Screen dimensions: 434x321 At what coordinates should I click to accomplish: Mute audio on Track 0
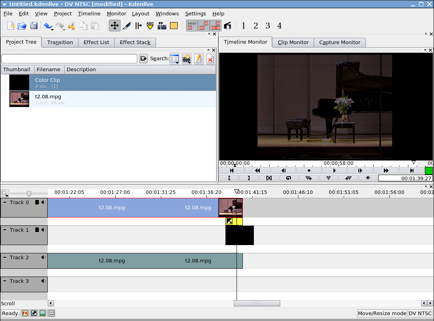pyautogui.click(x=43, y=202)
